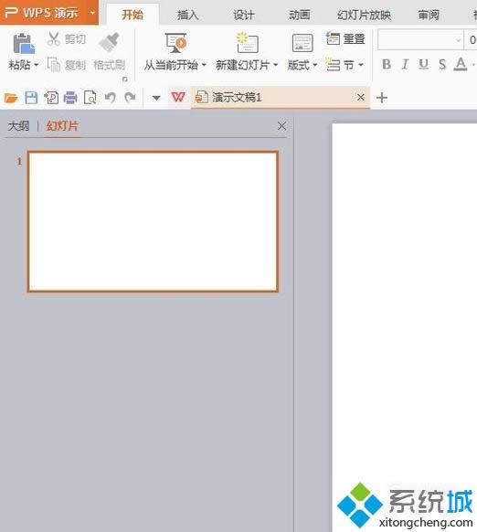Click the WPS 演示 application button
Image resolution: width=477 pixels, height=532 pixels.
click(x=49, y=13)
